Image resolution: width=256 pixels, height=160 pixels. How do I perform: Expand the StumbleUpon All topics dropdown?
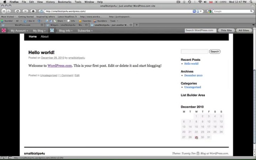tap(18, 21)
